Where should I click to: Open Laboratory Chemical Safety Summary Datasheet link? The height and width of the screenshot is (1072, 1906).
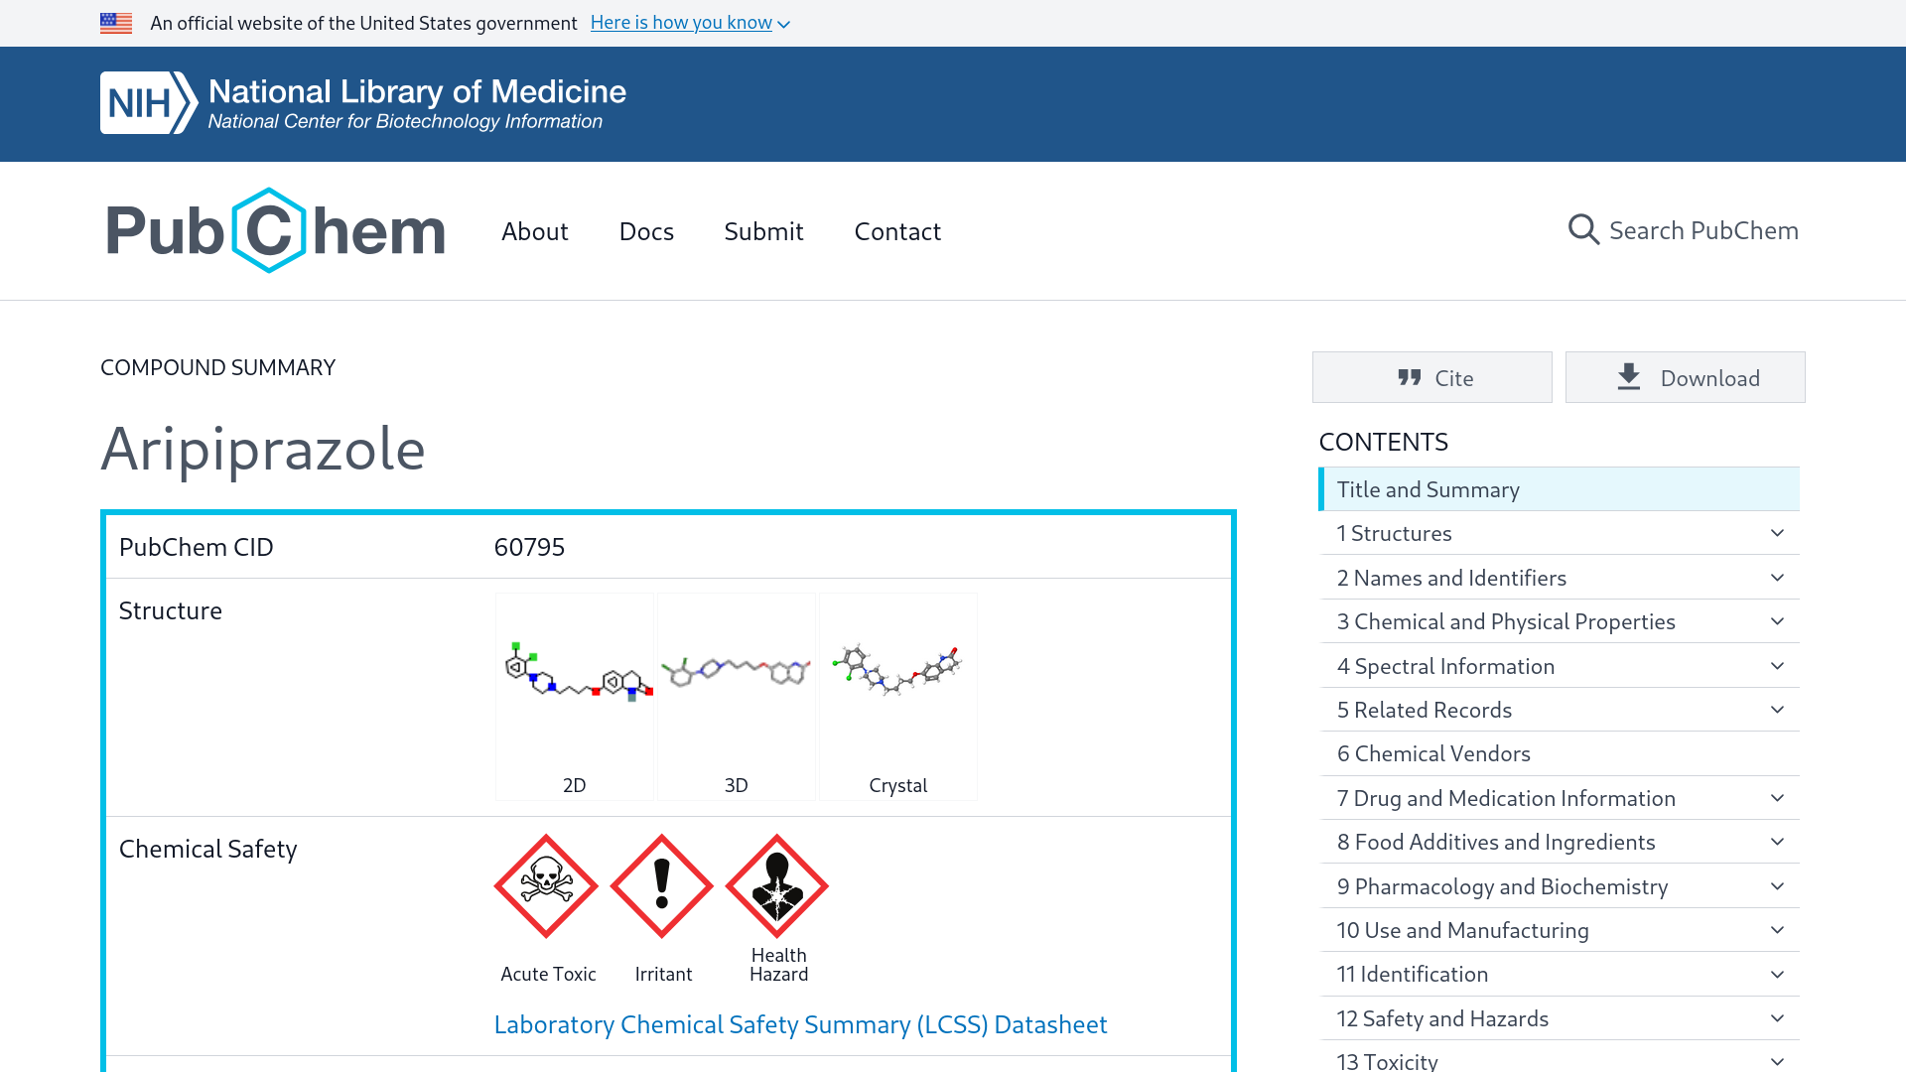coord(800,1024)
